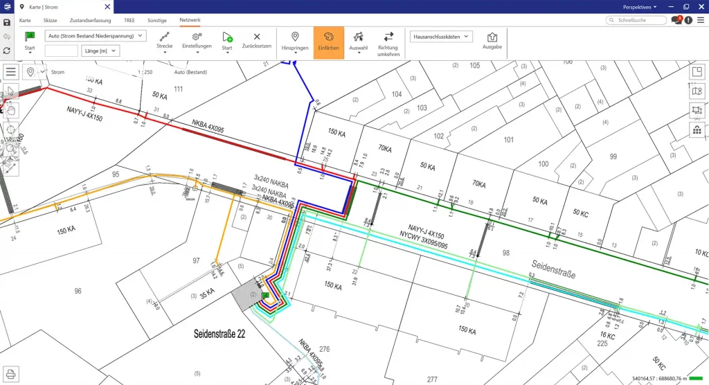Viewport: 709px width, 385px height.
Task: Click Zurücksetzen X icon
Action: coord(257,37)
